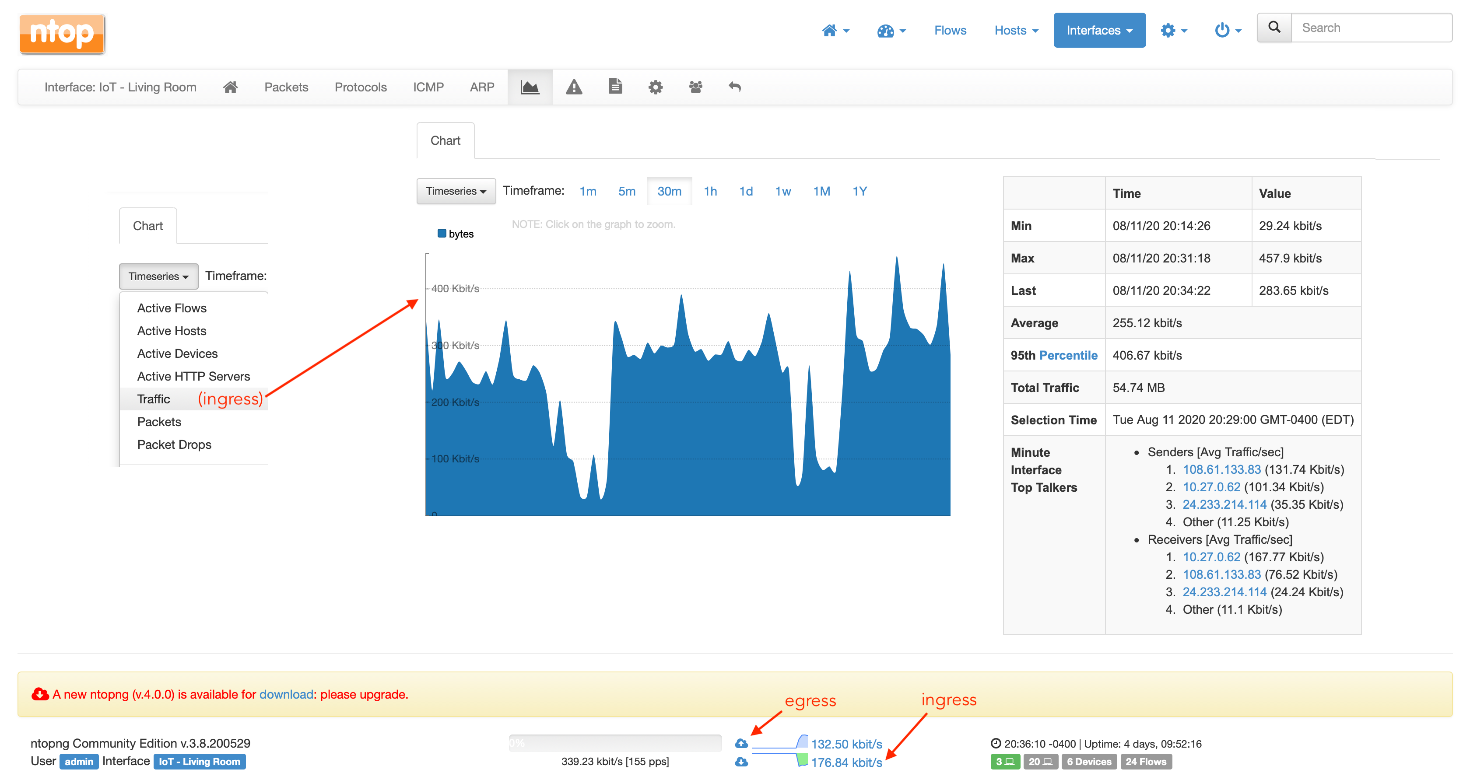
Task: Click the host pools users group icon
Action: 695,87
